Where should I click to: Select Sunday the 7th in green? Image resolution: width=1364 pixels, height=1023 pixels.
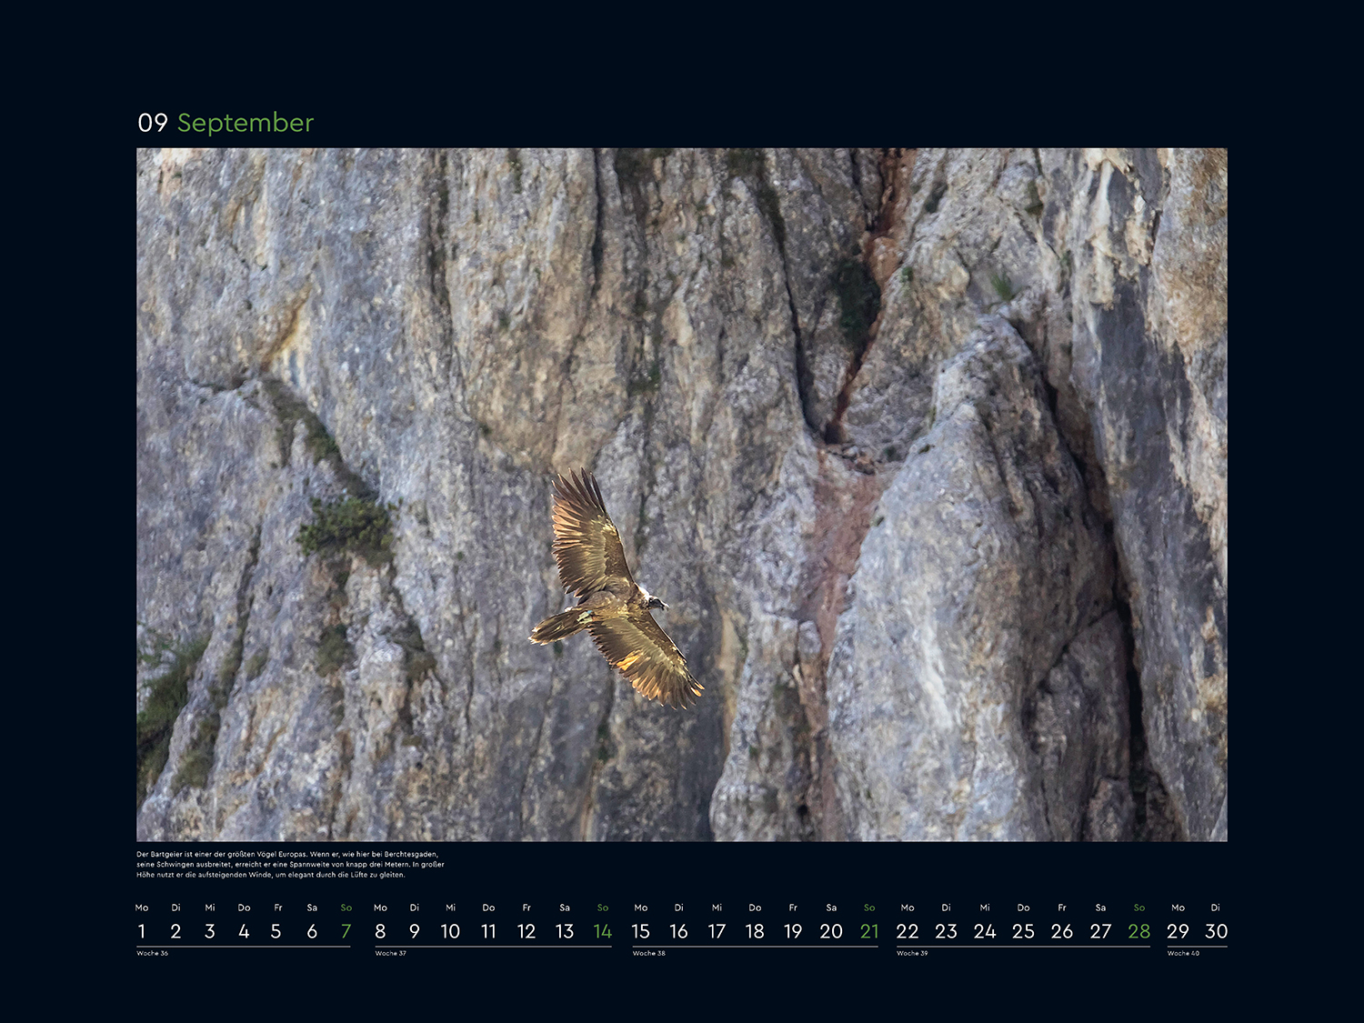pyautogui.click(x=346, y=931)
